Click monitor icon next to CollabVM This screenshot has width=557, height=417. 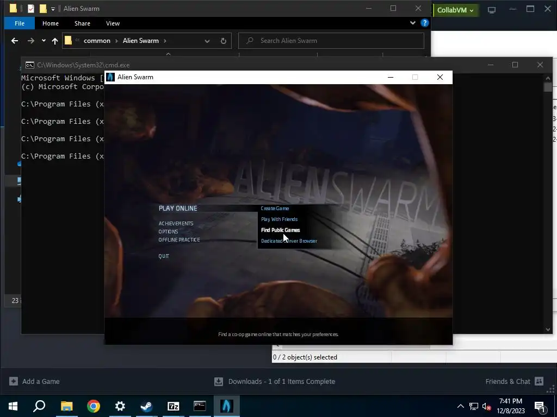(492, 10)
